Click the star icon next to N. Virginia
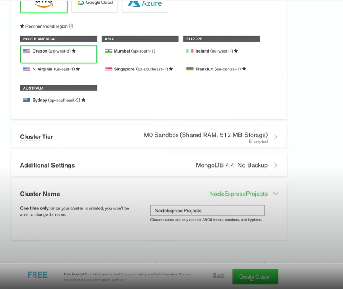The height and width of the screenshot is (289, 343). 78,69
